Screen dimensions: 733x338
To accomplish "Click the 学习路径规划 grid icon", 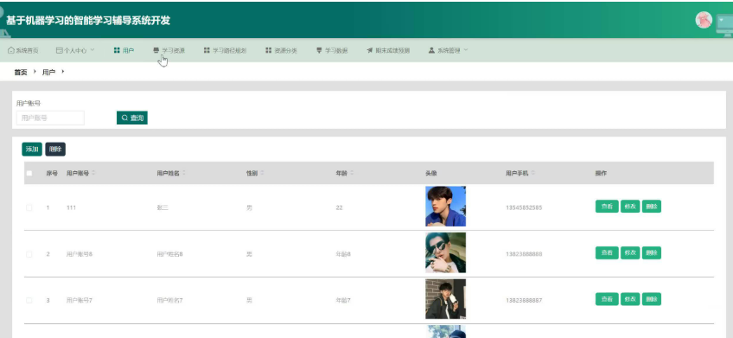I will (207, 50).
